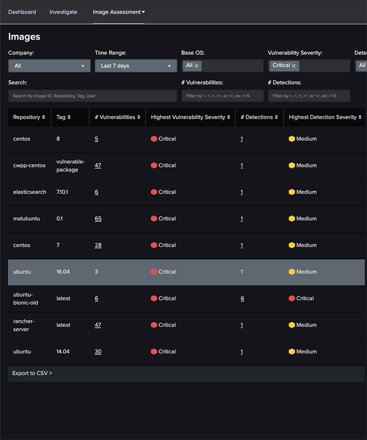The height and width of the screenshot is (440, 367).
Task: Click the # Vulnerabilities filter field
Action: (x=222, y=96)
